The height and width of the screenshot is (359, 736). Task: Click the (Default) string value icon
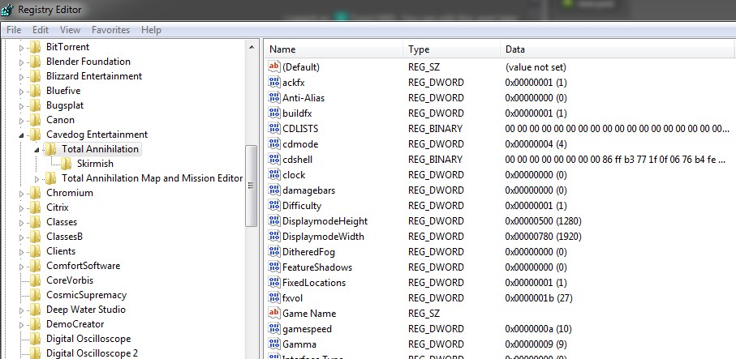tap(273, 66)
